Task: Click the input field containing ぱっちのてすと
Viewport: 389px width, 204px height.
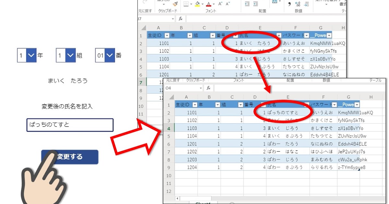Action: pos(69,125)
